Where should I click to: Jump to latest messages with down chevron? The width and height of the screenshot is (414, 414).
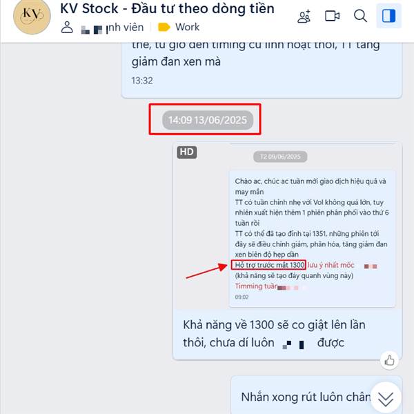pos(386,398)
